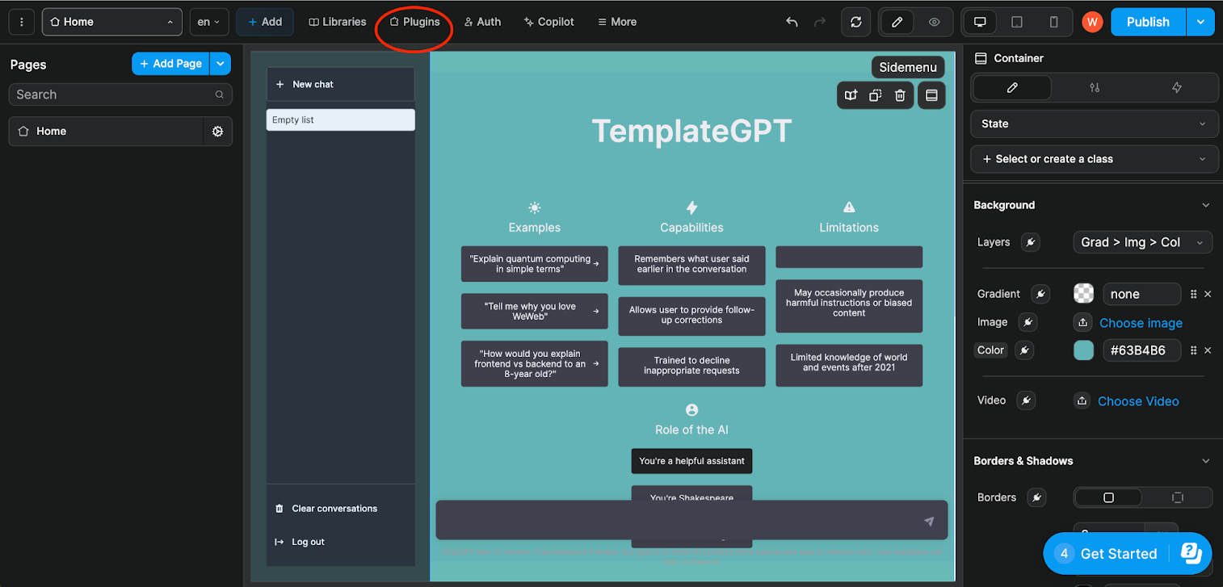Open the Publish options chevron

click(x=1201, y=22)
